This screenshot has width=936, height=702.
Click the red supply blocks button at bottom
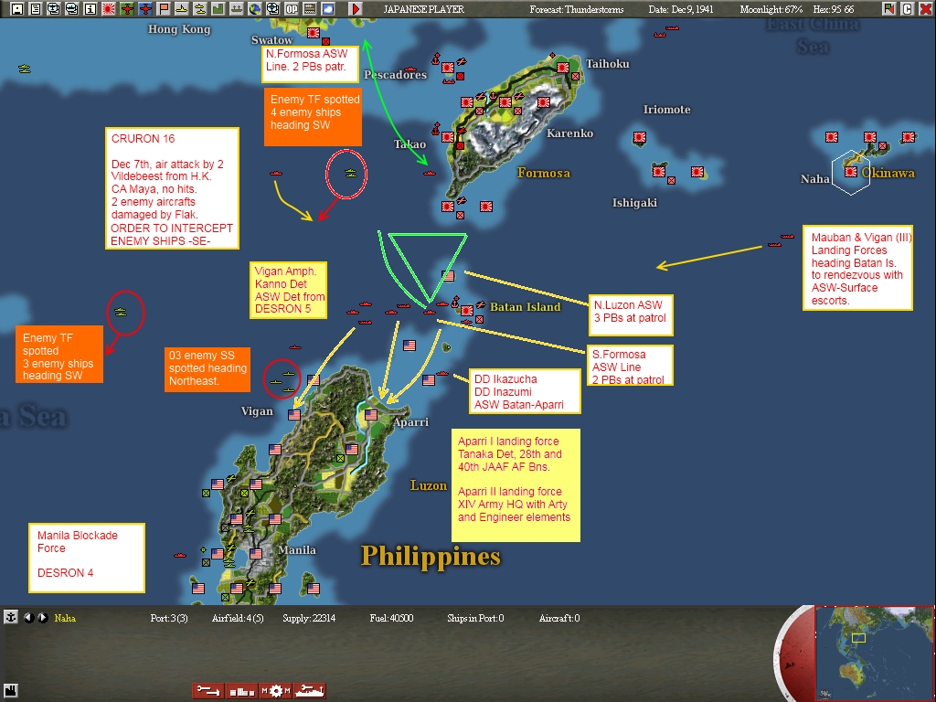click(241, 691)
